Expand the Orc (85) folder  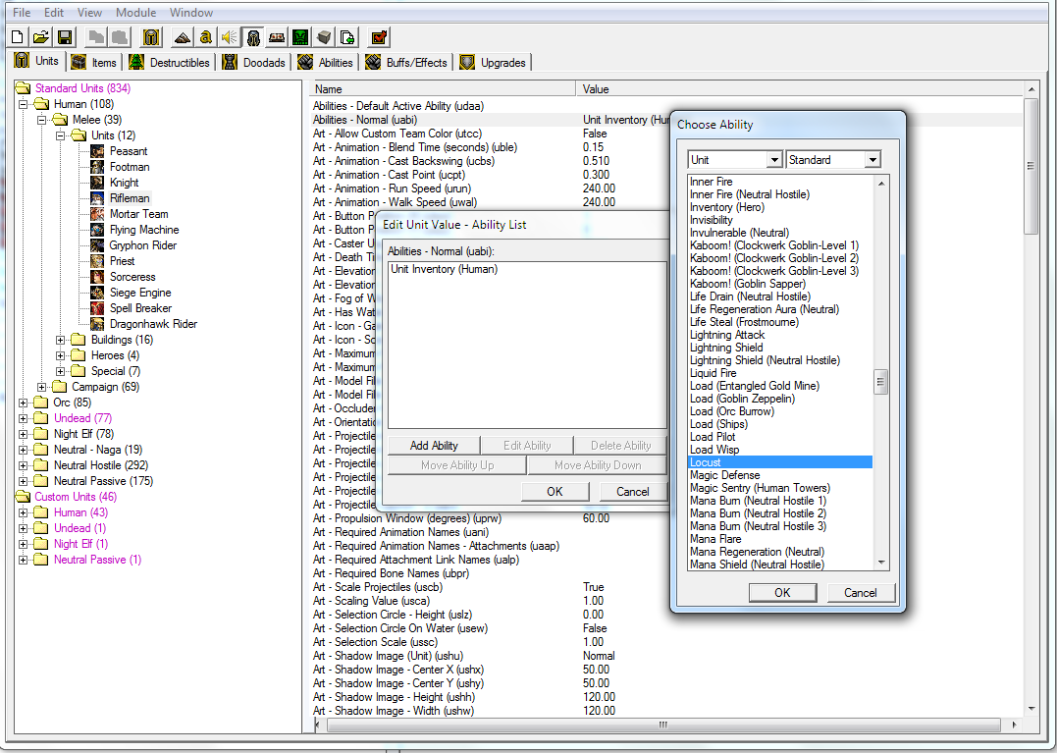click(23, 403)
